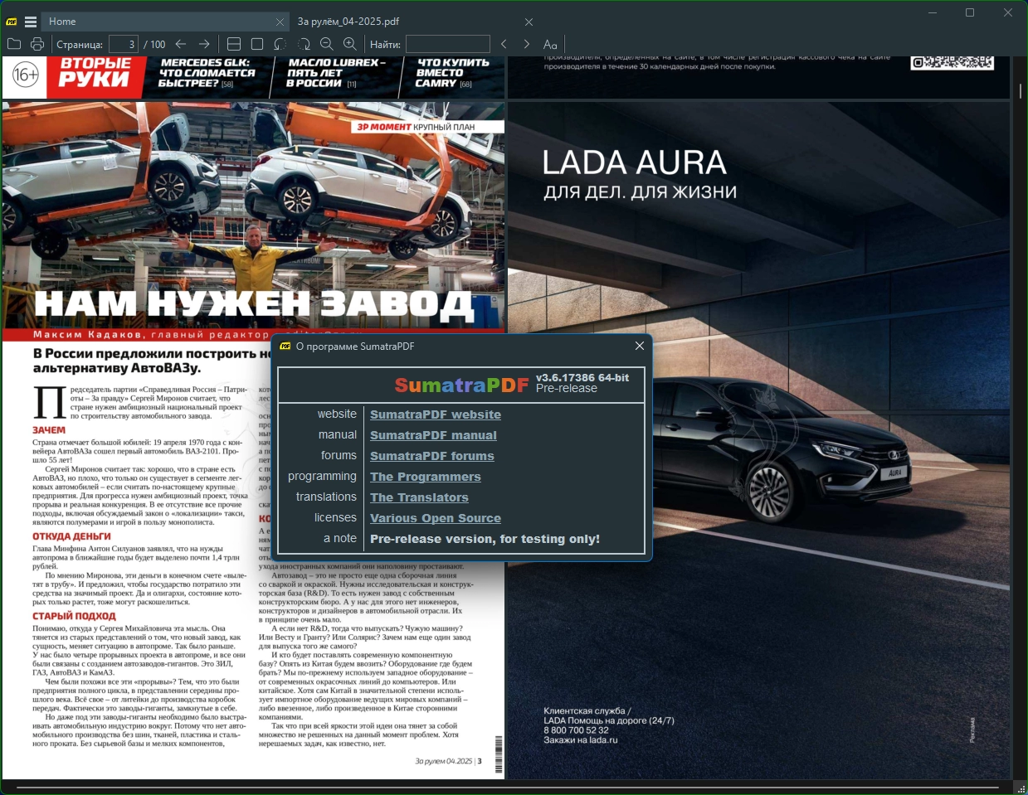
Task: Click the vertical scrollbar thumb
Action: [x=1021, y=90]
